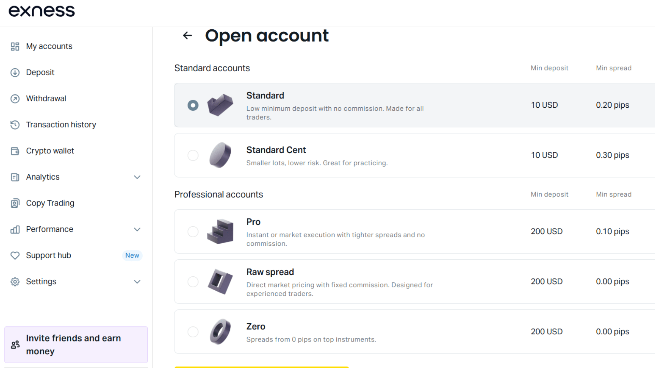Image resolution: width=655 pixels, height=368 pixels.
Task: Click the back arrow next to Open account
Action: coord(187,35)
